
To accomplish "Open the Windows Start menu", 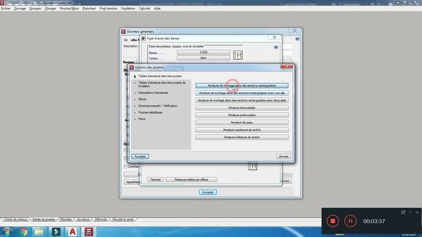I will pyautogui.click(x=7, y=232).
